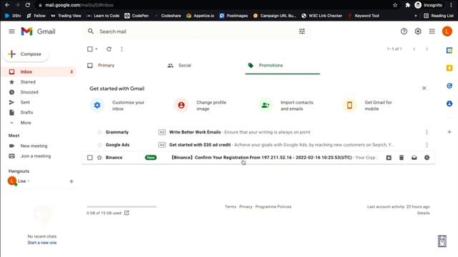Viewport: 458px width, 257px height.
Task: Open the main menu hamburger icon
Action: click(x=11, y=31)
